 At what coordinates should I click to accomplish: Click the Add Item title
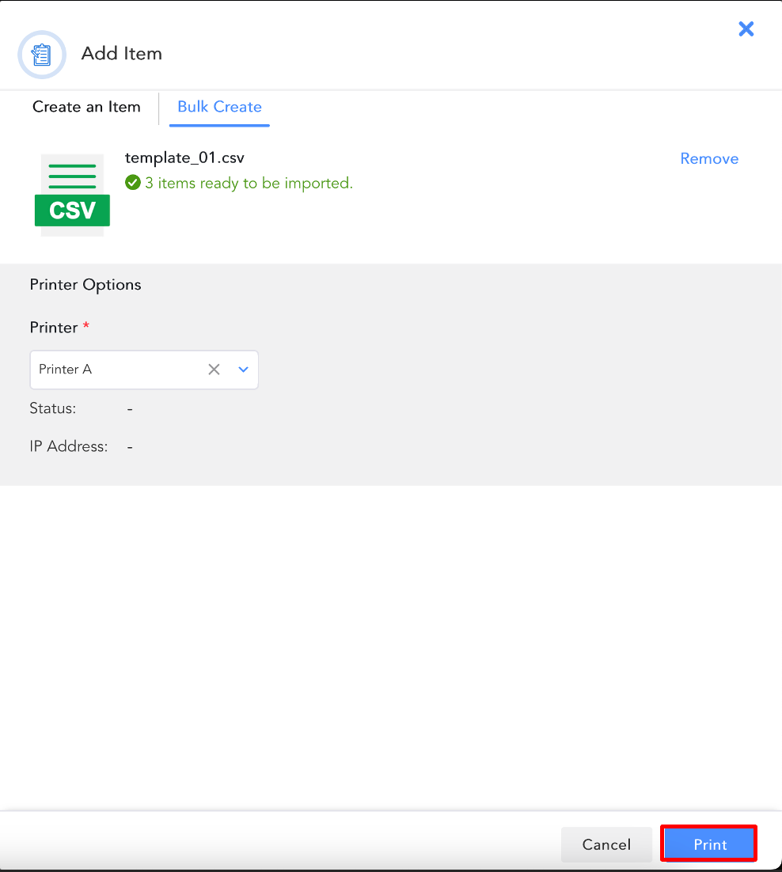point(122,53)
